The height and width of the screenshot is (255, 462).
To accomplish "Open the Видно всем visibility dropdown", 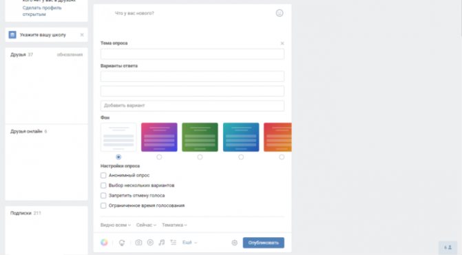I will point(116,225).
